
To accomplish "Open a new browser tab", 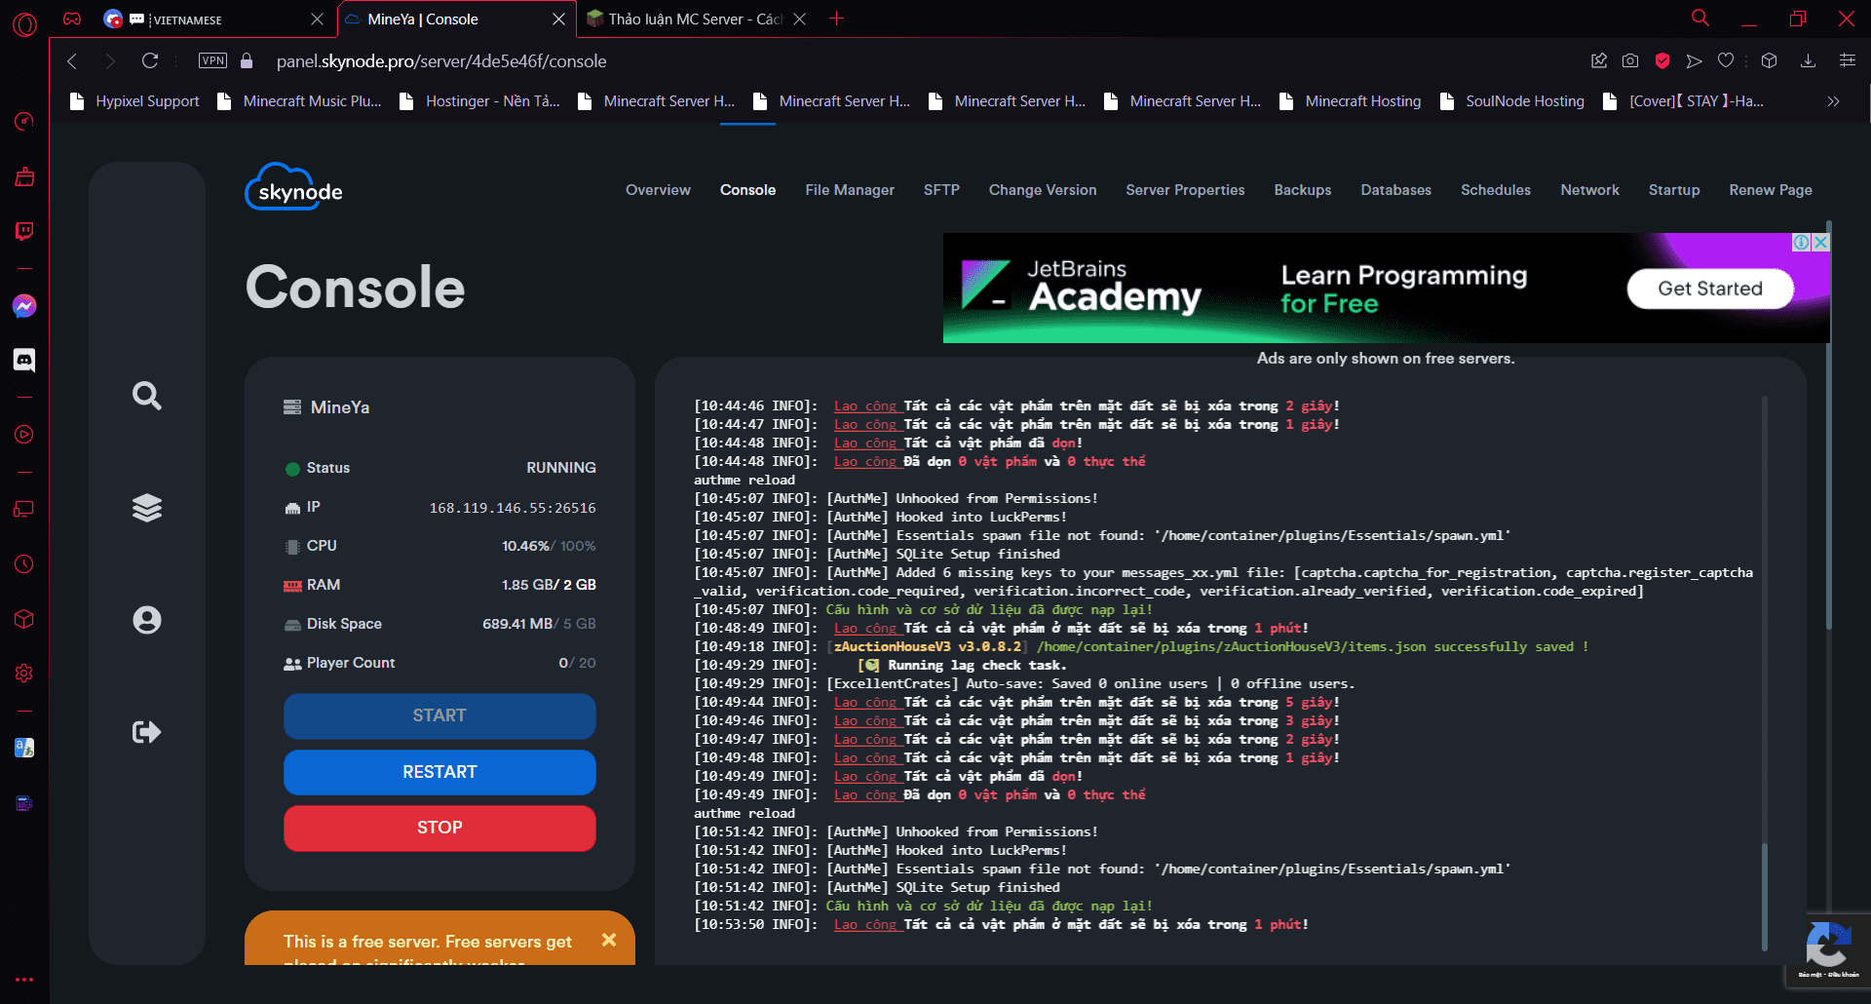I will click(x=836, y=19).
